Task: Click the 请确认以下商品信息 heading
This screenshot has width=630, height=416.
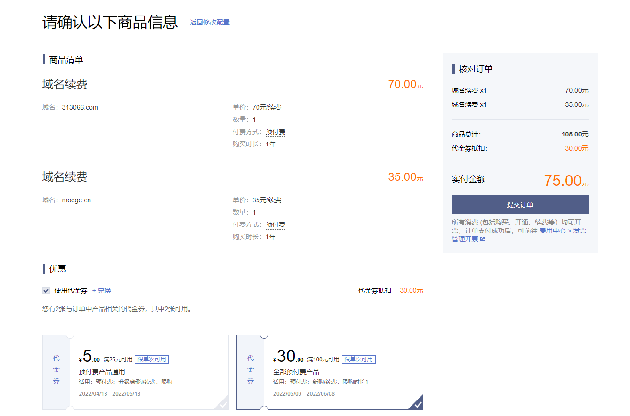Action: (x=110, y=22)
